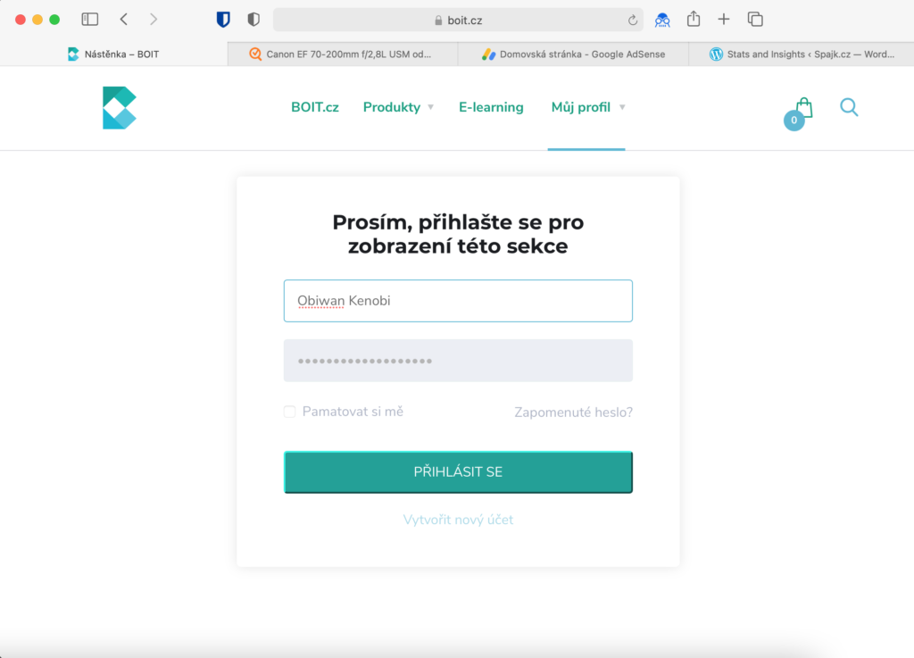Open the site search magnifier icon
The height and width of the screenshot is (658, 914).
click(849, 107)
